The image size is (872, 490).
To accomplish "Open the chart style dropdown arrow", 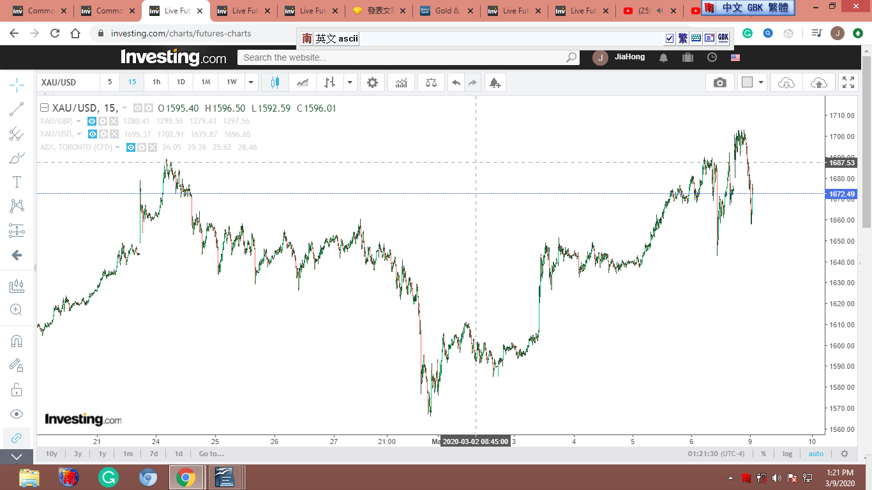I will coord(350,82).
